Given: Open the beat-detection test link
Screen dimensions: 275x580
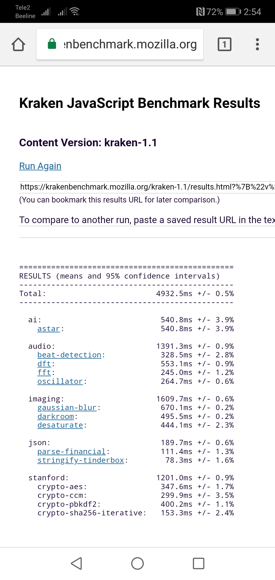Looking at the screenshot, I should coord(69,355).
